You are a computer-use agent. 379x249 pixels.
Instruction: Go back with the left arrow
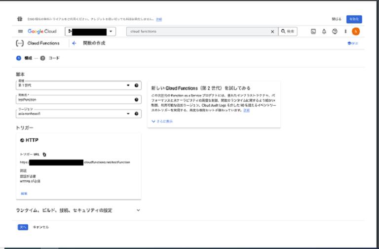click(x=74, y=43)
